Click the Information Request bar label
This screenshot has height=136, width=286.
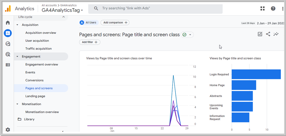(217, 118)
